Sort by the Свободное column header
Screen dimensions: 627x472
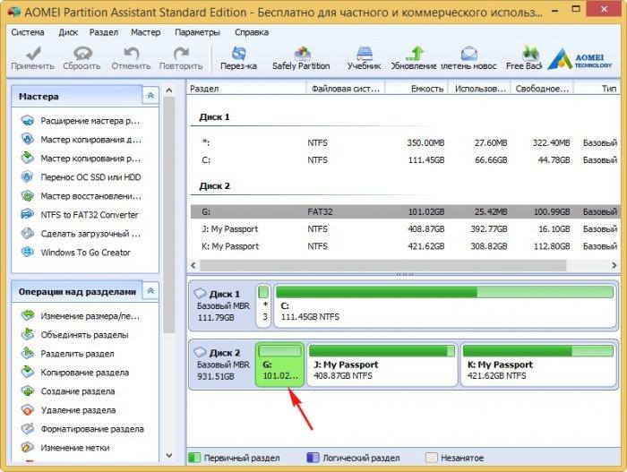pos(542,89)
